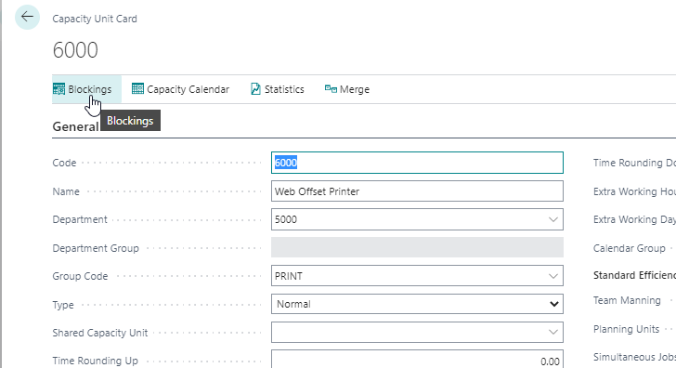Open the Type selector showing Normal
676x368 pixels.
pyautogui.click(x=417, y=304)
